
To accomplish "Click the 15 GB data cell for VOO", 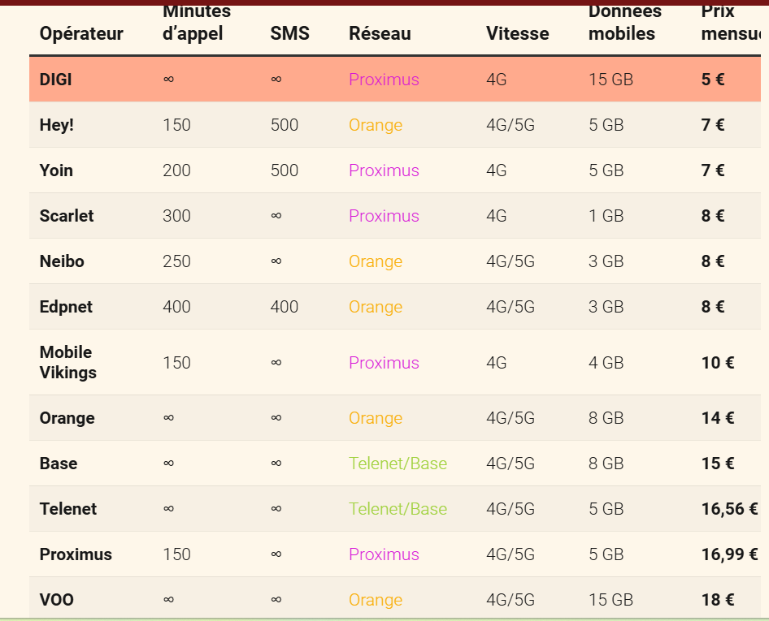I will [610, 599].
